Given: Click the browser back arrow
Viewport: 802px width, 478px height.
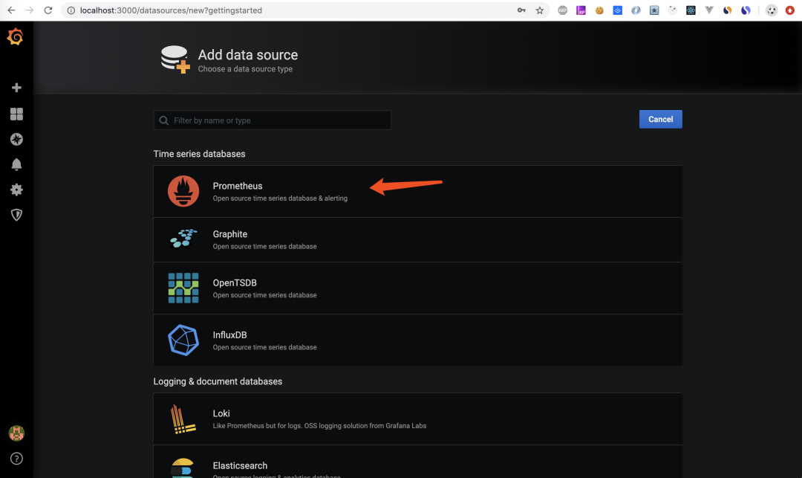Looking at the screenshot, I should pos(11,10).
